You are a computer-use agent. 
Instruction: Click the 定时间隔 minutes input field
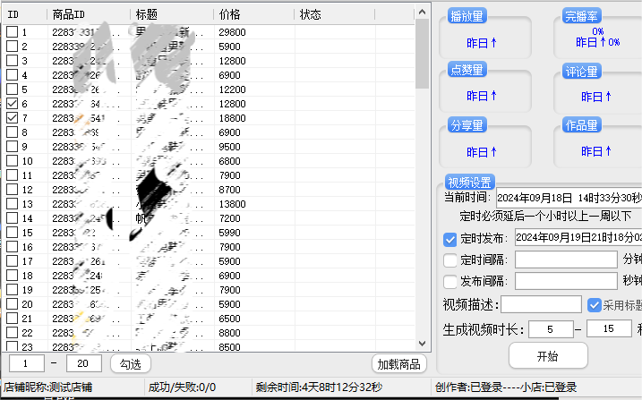pyautogui.click(x=566, y=260)
